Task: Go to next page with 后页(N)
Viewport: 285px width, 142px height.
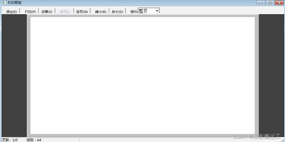Action: coord(82,11)
